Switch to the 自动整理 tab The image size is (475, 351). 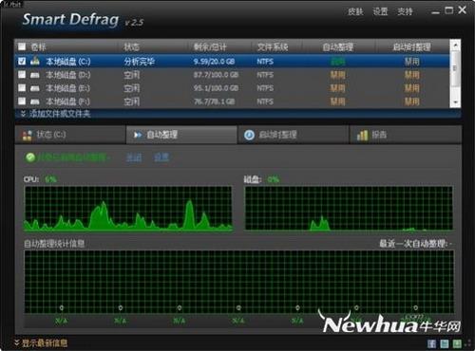(181, 135)
